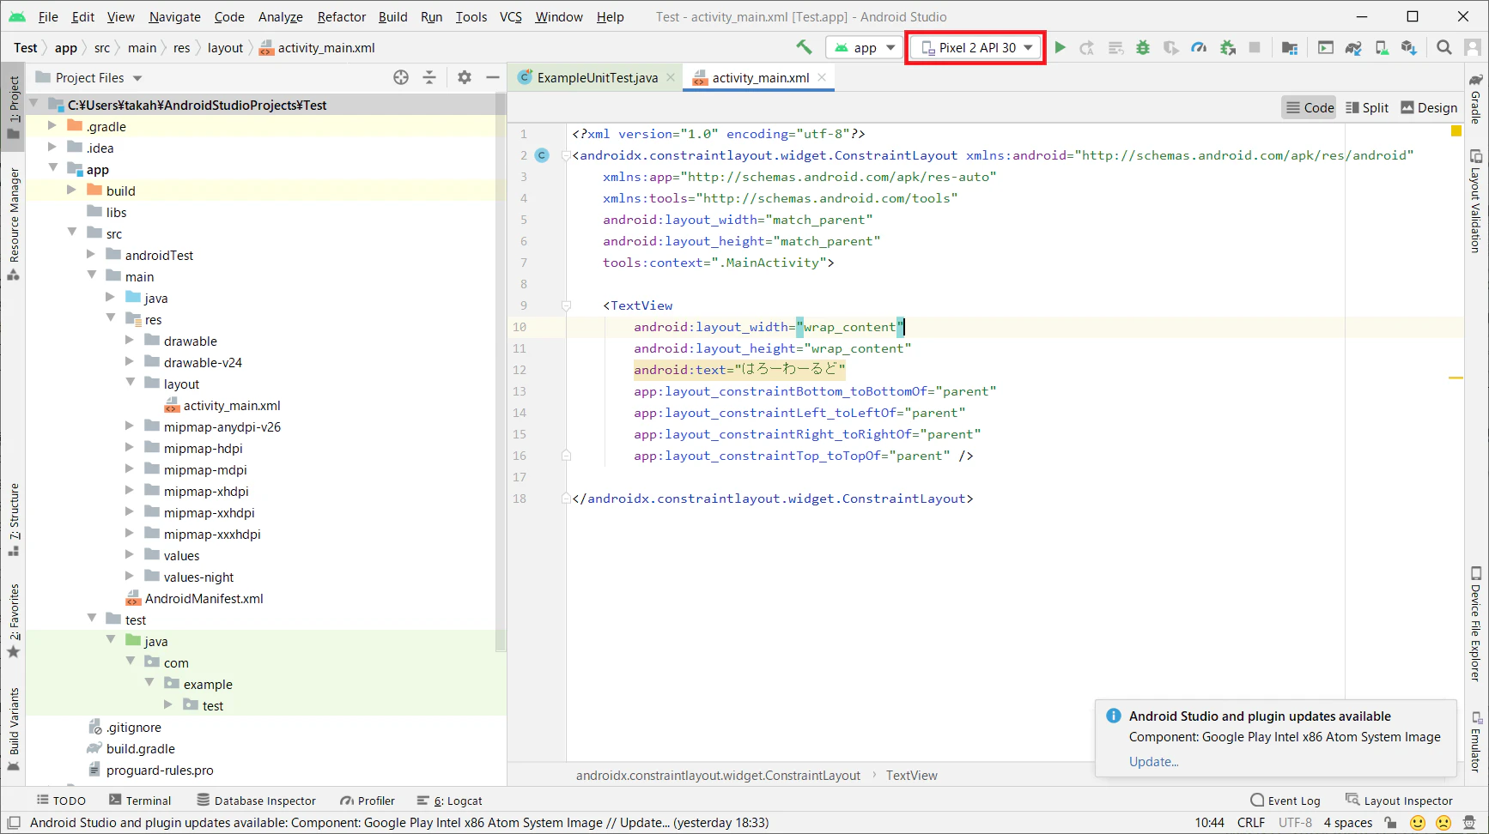Switch editor to Split view
This screenshot has height=834, width=1489.
click(x=1367, y=107)
